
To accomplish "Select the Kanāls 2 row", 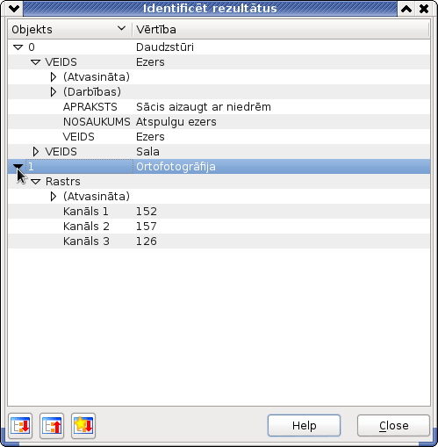I will tap(219, 227).
